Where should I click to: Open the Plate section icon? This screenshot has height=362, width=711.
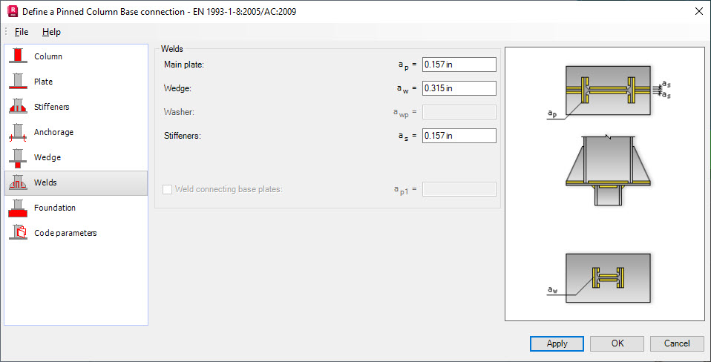click(18, 82)
